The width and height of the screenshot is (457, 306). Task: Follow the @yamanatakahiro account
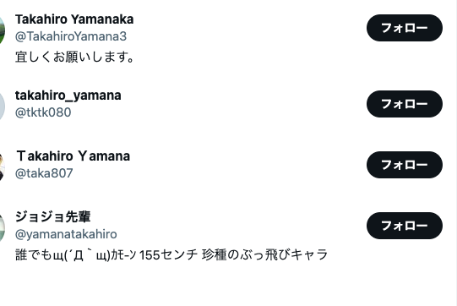[x=405, y=226]
